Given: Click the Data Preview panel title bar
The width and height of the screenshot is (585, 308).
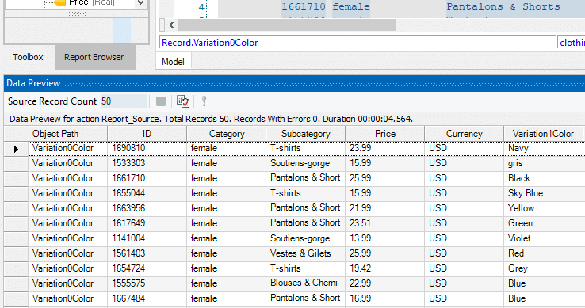Looking at the screenshot, I should [294, 83].
